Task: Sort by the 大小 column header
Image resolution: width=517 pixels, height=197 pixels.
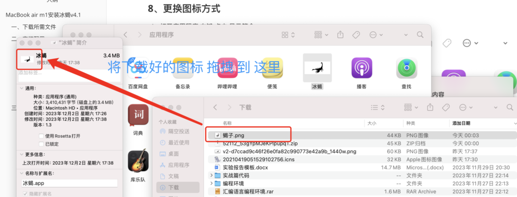Action: [x=372, y=123]
